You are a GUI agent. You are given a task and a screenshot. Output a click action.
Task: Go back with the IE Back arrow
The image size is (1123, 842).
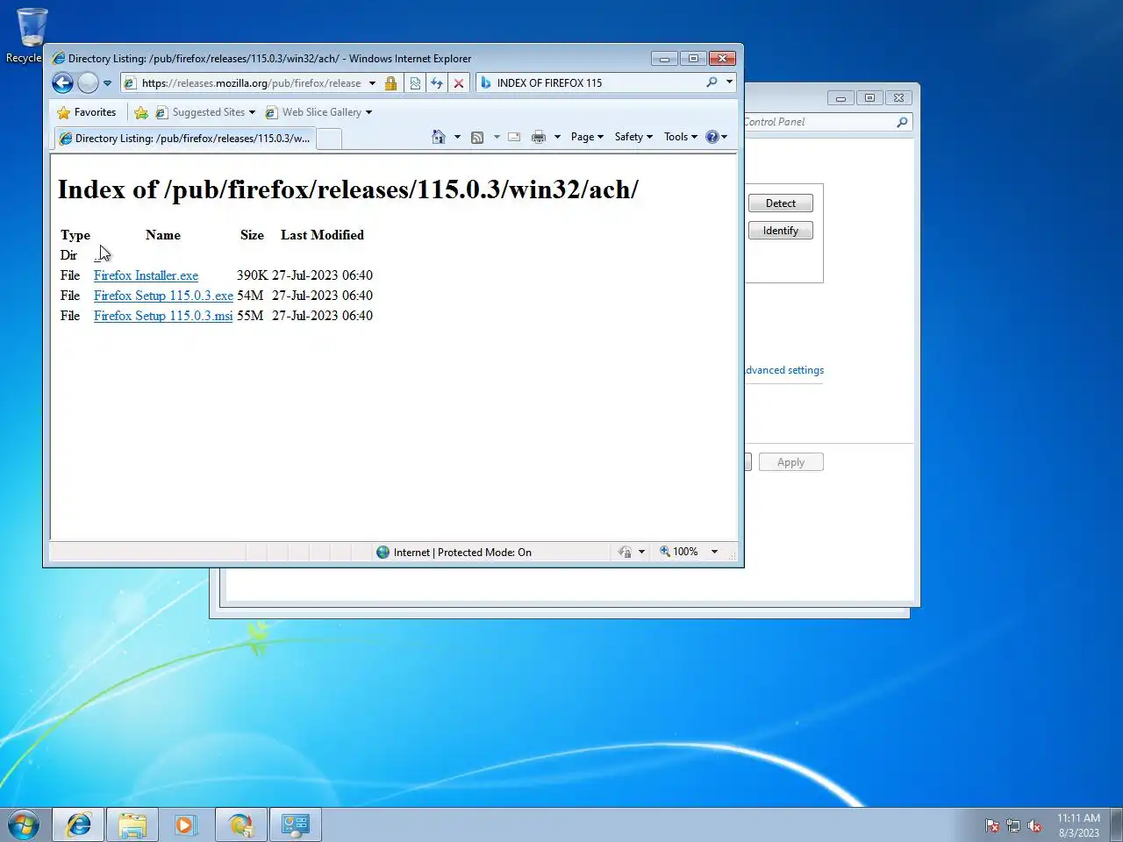pyautogui.click(x=62, y=83)
